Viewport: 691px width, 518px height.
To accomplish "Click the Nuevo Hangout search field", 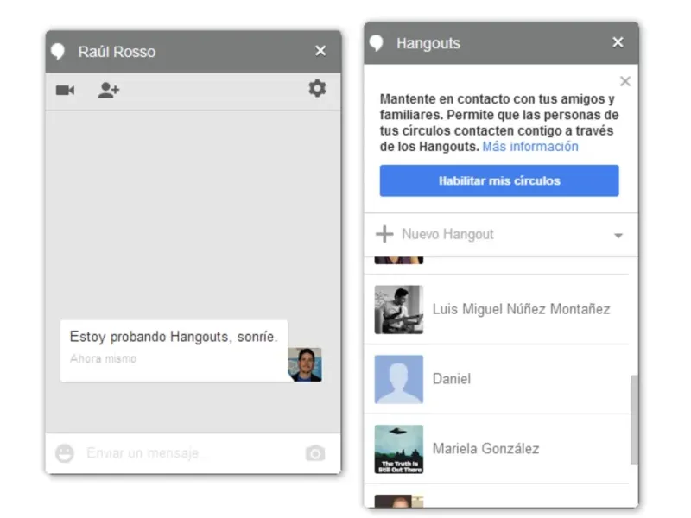I will point(503,234).
